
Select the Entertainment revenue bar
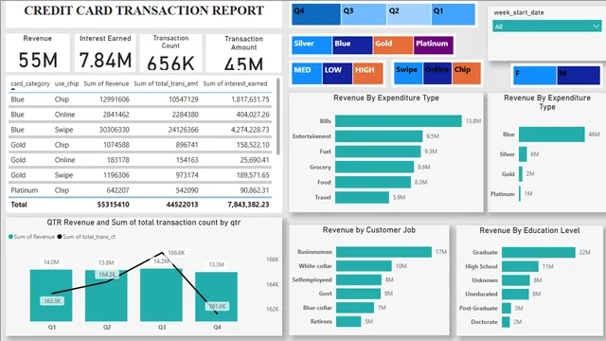click(379, 136)
